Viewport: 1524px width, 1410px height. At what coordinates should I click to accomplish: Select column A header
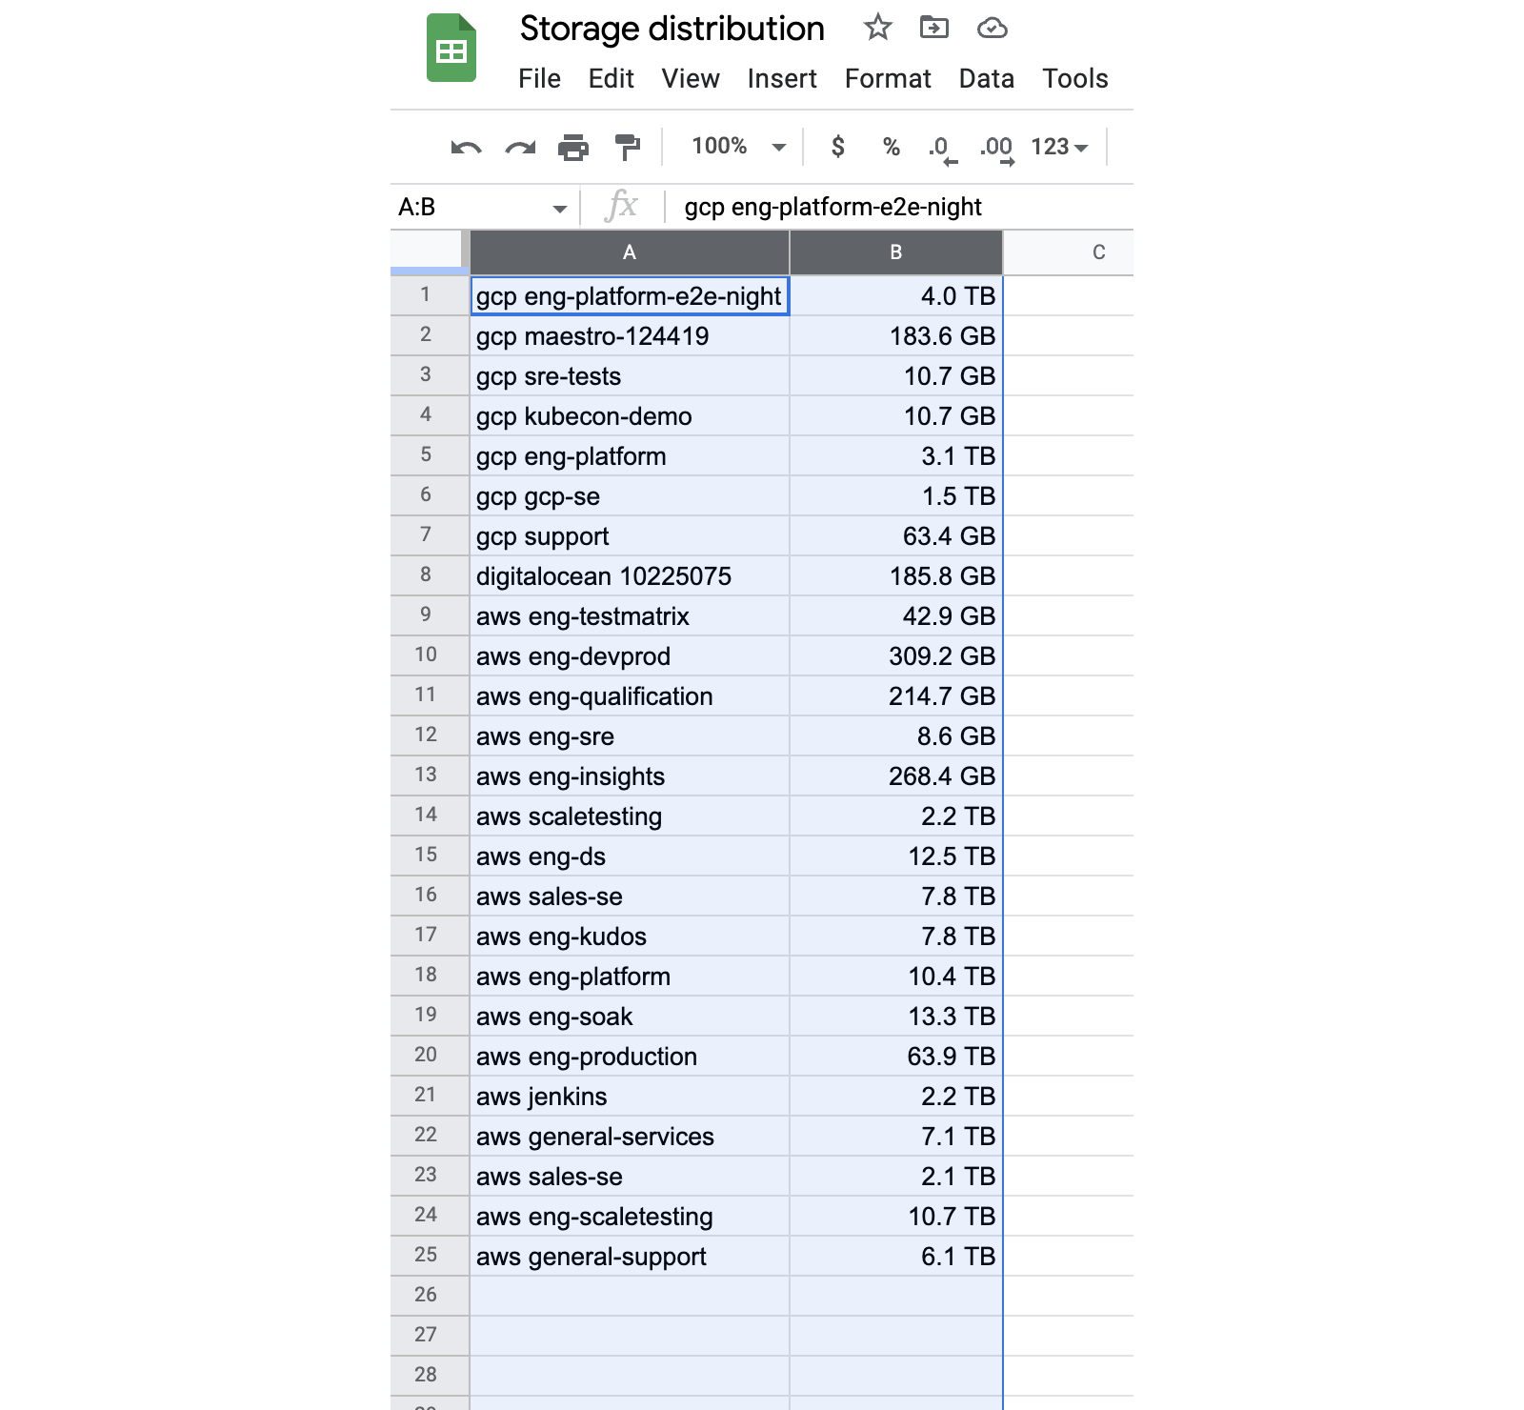(x=630, y=252)
